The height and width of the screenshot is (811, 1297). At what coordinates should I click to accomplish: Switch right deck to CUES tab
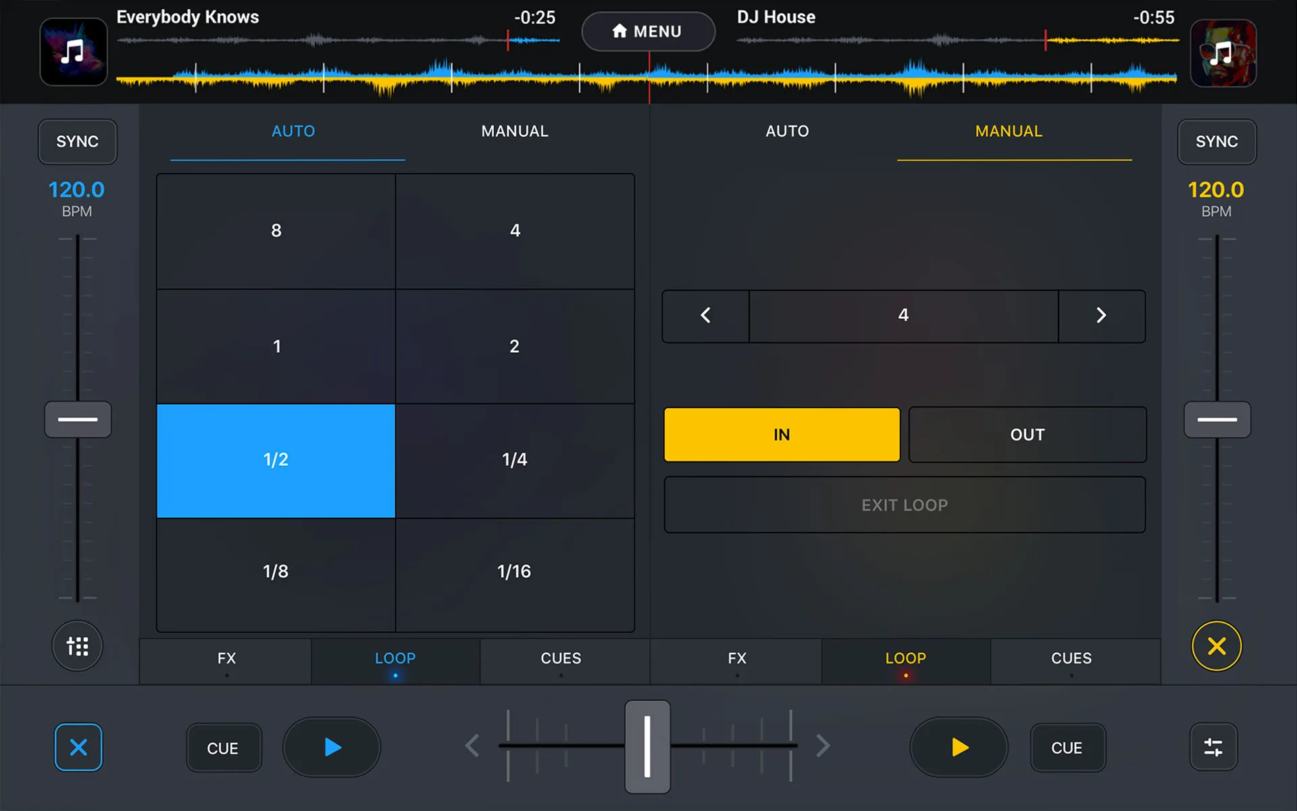[x=1069, y=659]
